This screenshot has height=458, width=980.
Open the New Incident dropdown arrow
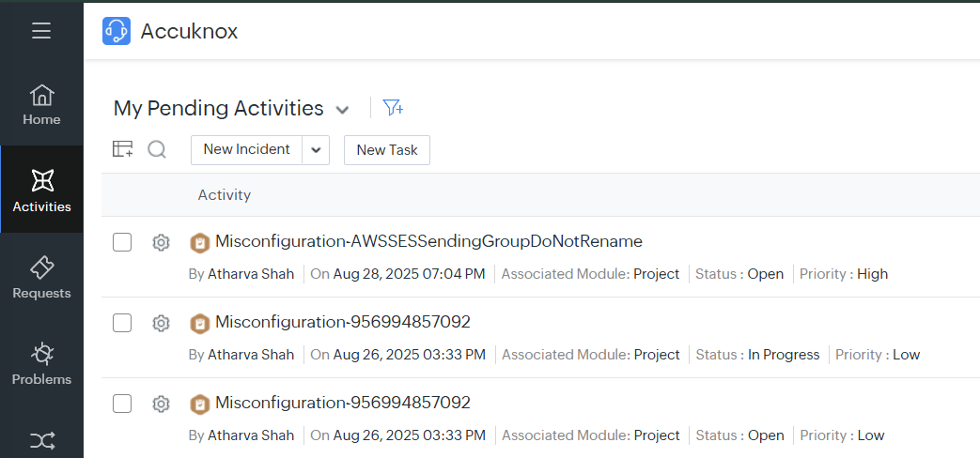tap(316, 150)
